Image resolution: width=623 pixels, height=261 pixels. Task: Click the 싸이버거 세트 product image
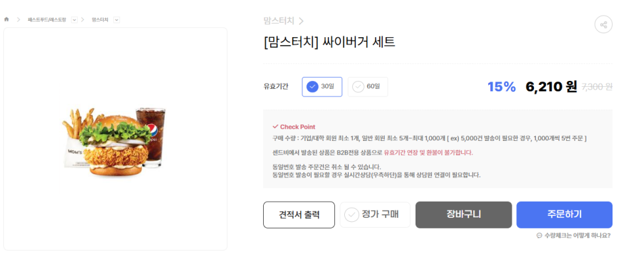[115, 143]
